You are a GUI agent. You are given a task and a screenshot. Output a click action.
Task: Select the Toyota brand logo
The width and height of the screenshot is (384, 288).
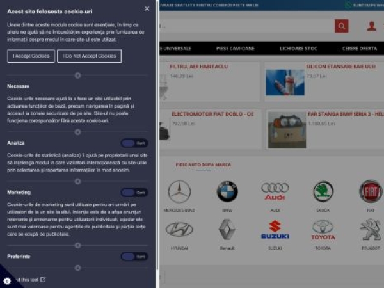pyautogui.click(x=323, y=230)
